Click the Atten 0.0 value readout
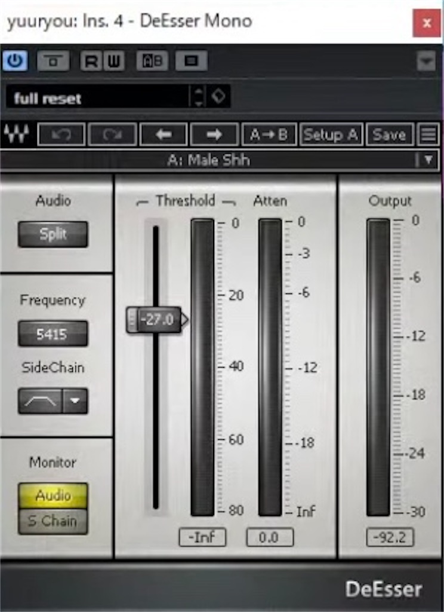 point(270,537)
